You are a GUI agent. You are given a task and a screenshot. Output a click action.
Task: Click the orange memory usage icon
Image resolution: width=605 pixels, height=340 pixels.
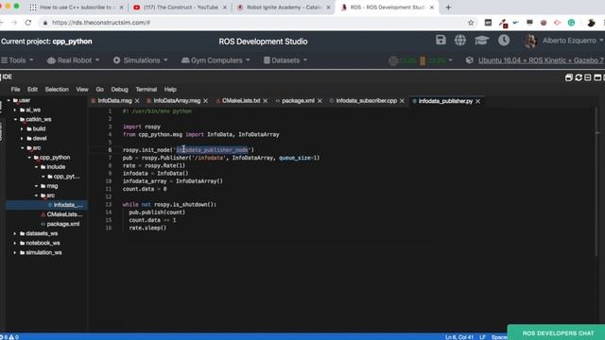pyautogui.click(x=423, y=60)
